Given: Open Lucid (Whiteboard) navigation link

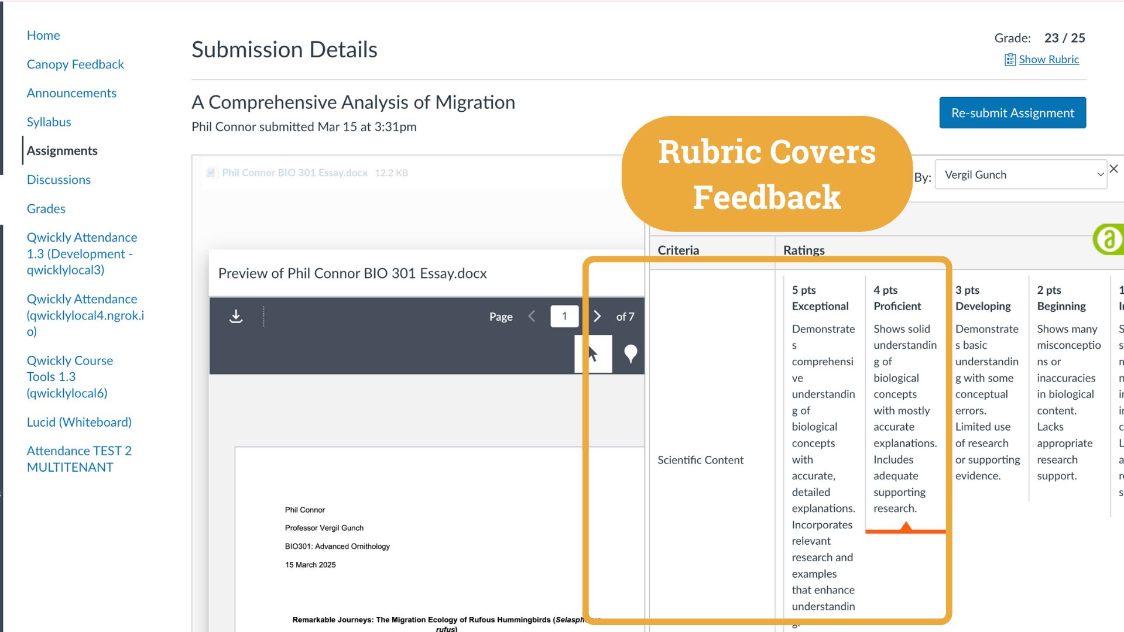Looking at the screenshot, I should [79, 422].
